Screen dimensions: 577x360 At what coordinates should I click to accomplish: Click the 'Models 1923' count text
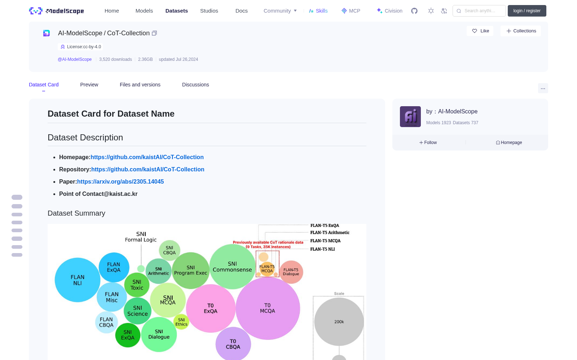(x=439, y=123)
